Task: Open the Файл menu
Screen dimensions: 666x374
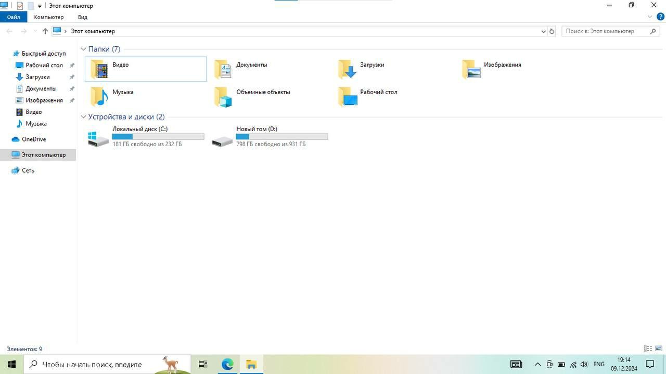Action: click(x=14, y=17)
